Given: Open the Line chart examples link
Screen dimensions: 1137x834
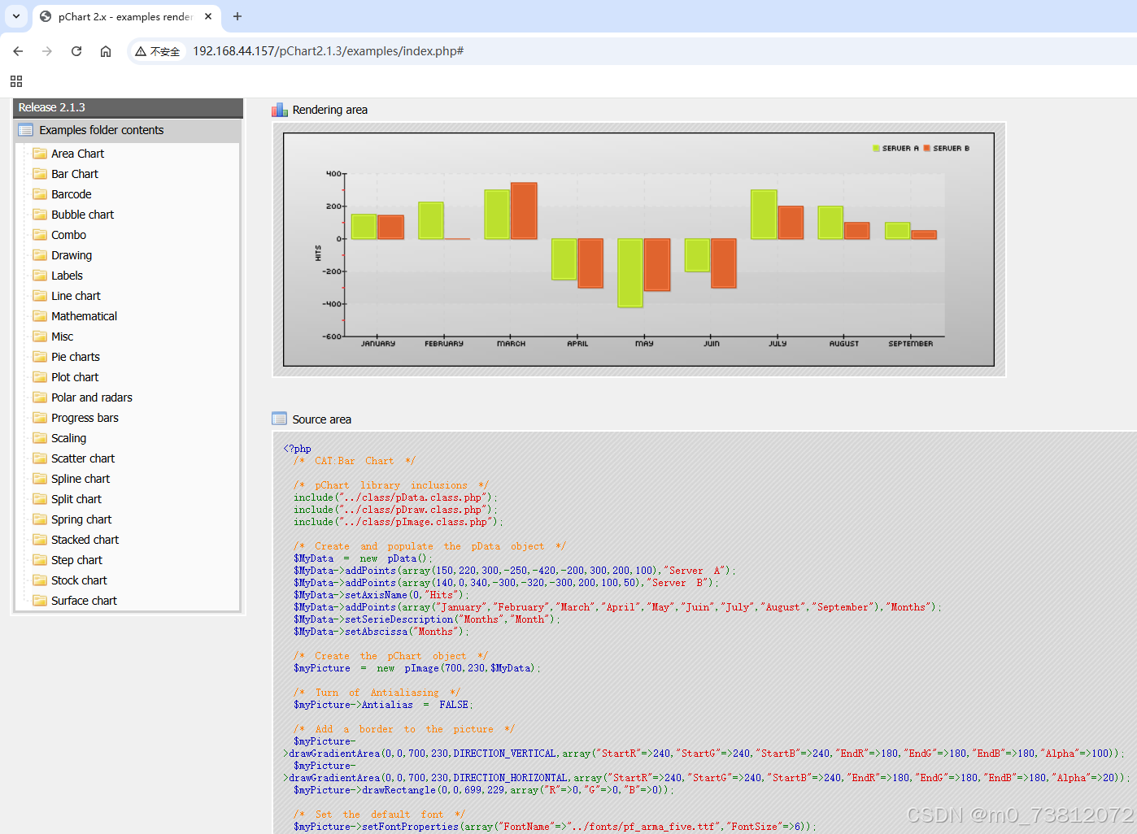Looking at the screenshot, I should click(76, 296).
